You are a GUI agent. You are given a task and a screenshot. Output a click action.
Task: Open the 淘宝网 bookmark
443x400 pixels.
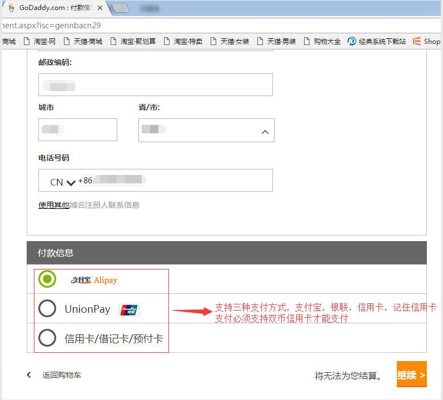(40, 42)
